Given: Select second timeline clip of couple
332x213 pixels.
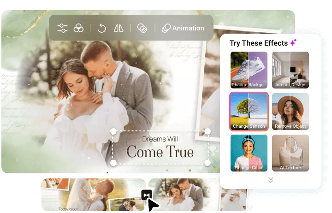Looking at the screenshot, I should 200,195.
